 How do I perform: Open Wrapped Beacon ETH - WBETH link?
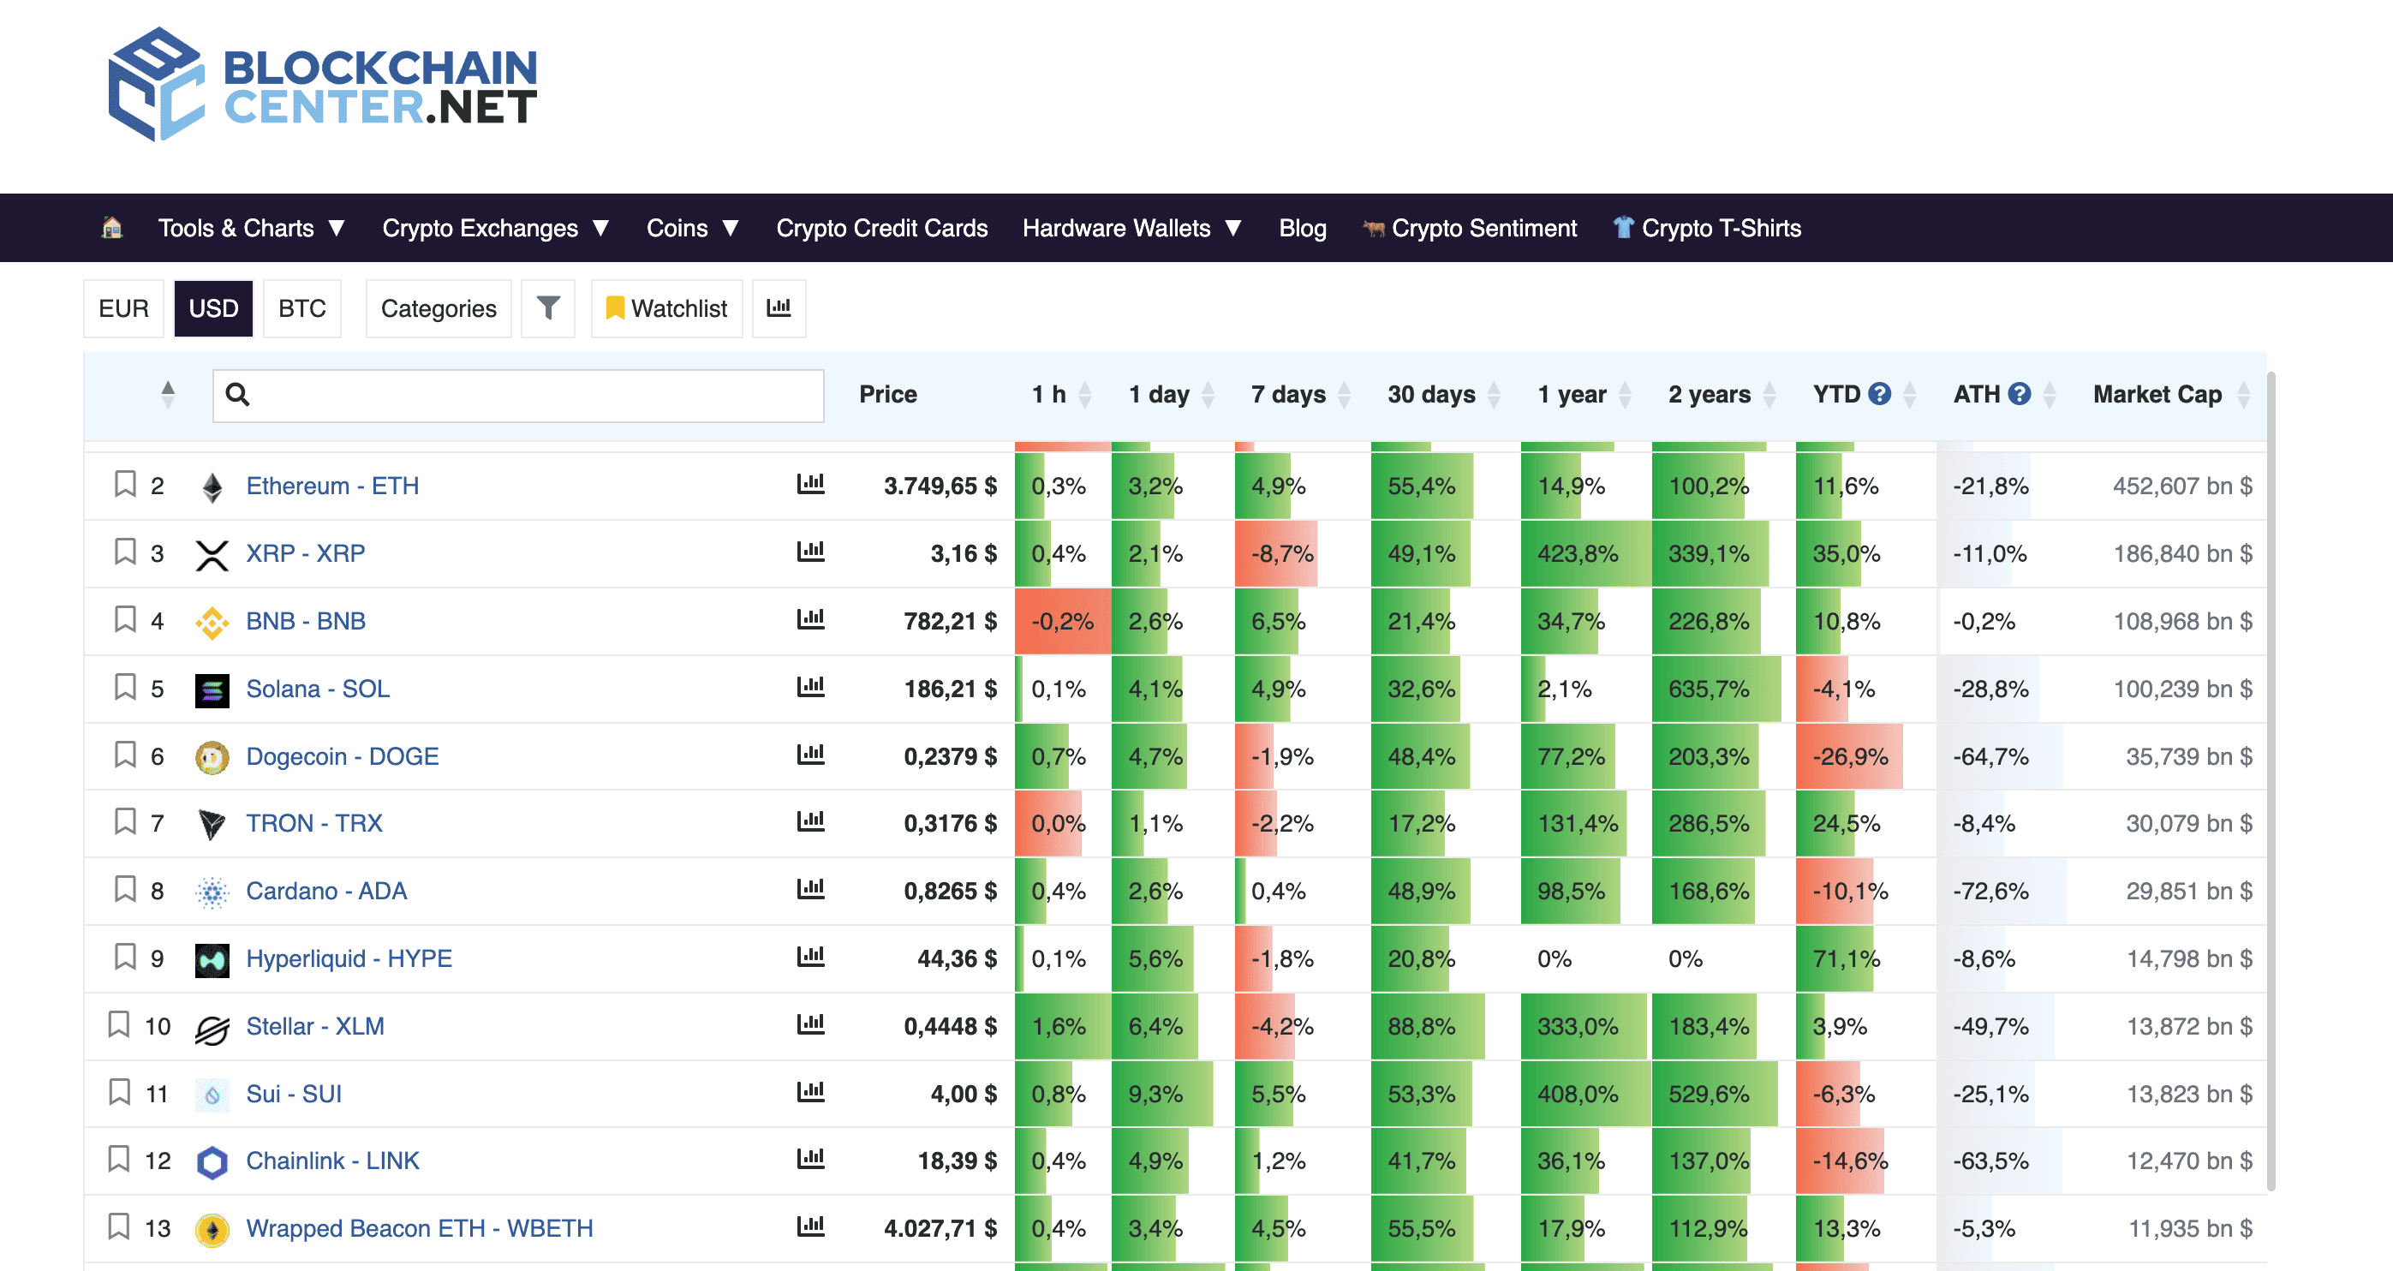[x=419, y=1228]
